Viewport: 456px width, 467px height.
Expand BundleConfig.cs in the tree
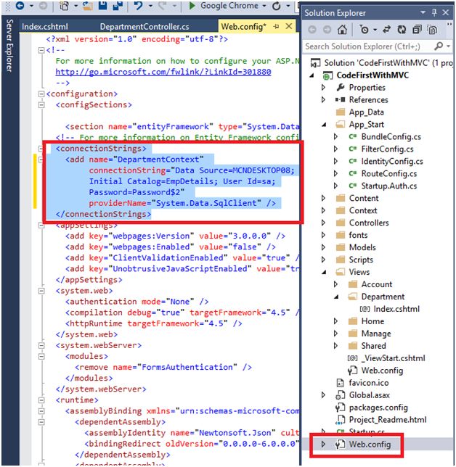(335, 136)
